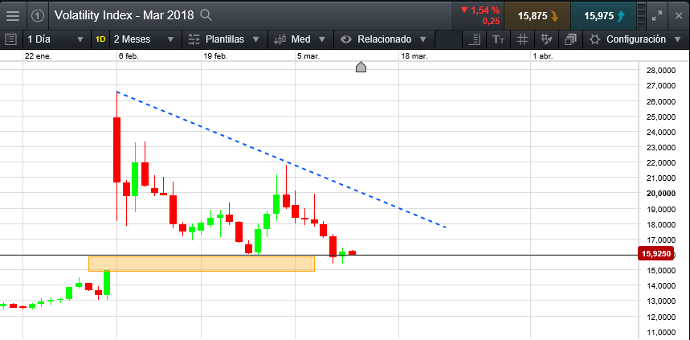
Task: Click the 19 feb. date label
Action: point(215,56)
